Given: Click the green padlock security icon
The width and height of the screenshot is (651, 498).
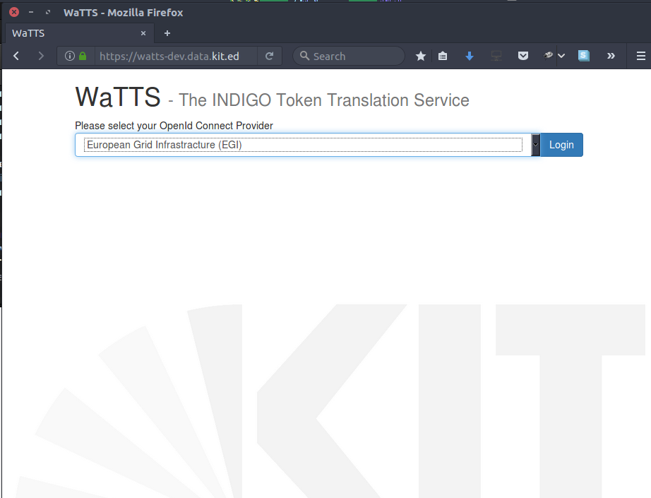Looking at the screenshot, I should click(x=83, y=56).
